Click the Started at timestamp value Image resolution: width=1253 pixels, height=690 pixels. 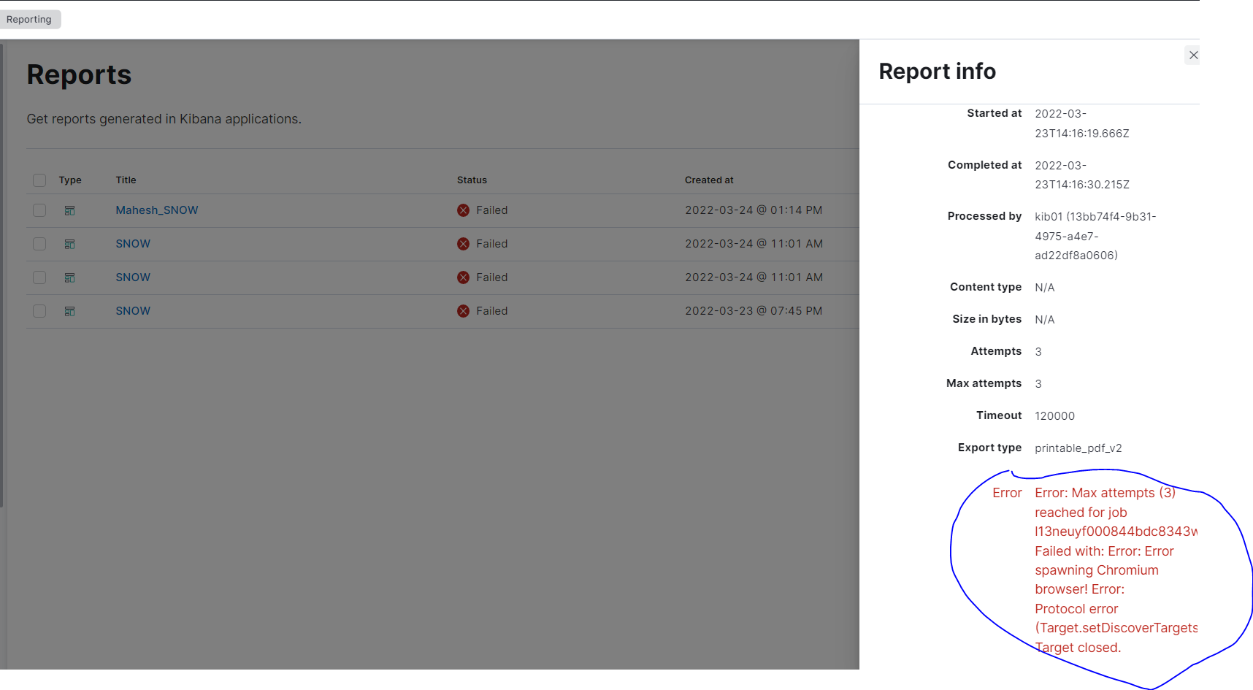[x=1082, y=123]
